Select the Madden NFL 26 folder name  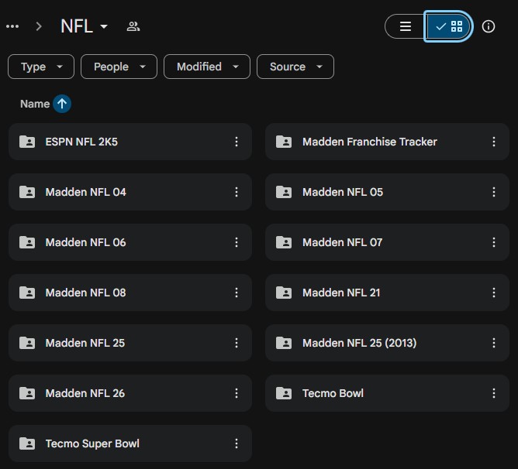(x=85, y=393)
